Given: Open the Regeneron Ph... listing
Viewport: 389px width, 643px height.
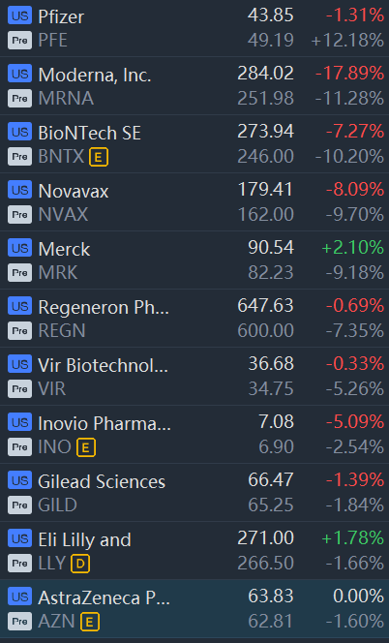Looking at the screenshot, I should [194, 319].
